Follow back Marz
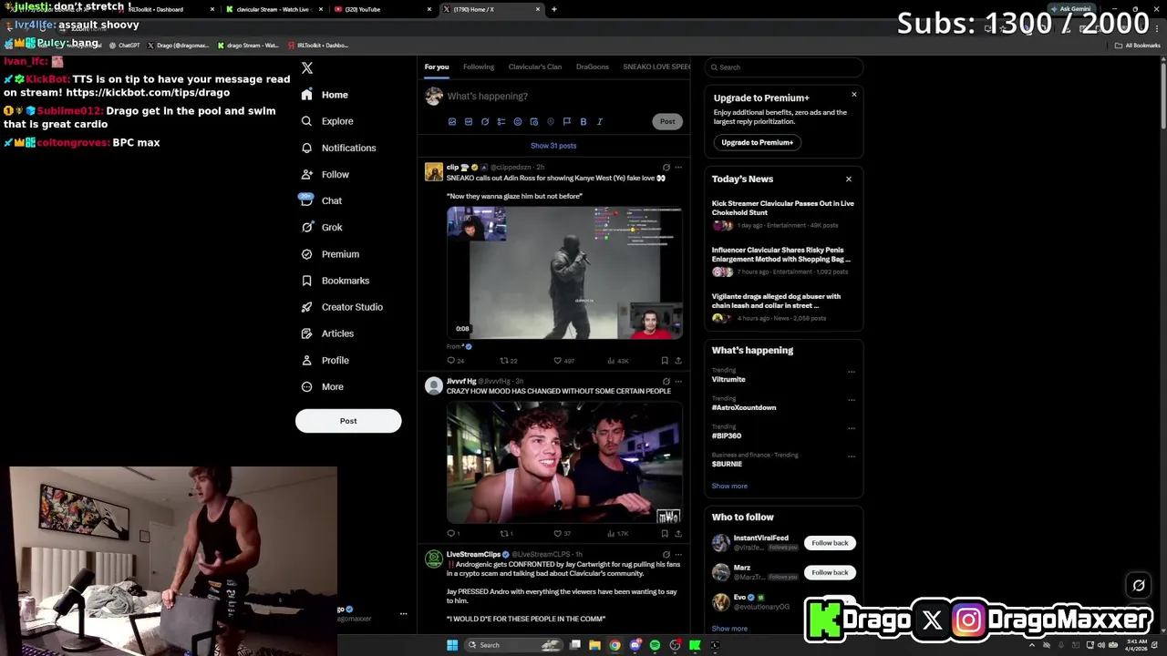The height and width of the screenshot is (656, 1167). pos(830,572)
